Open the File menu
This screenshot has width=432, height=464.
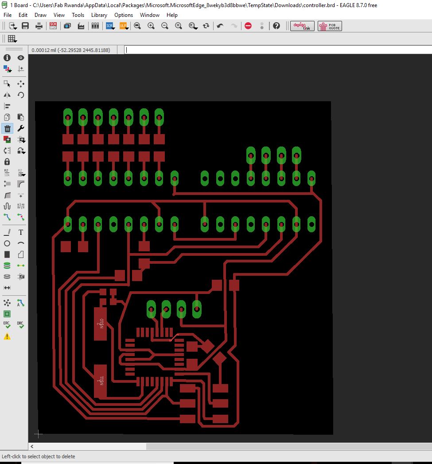[8, 15]
